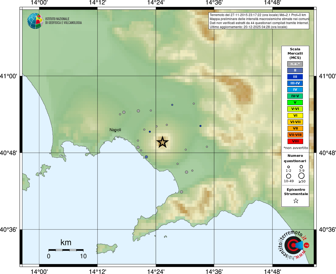Select the dark blue III intensity swatch
336x274 pixels.
[295, 77]
